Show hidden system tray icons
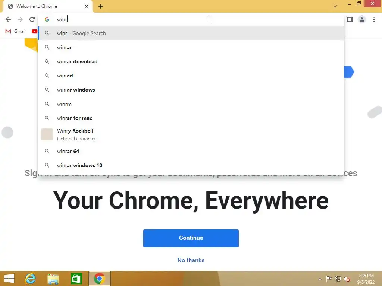This screenshot has width=382, height=286. tap(320, 279)
